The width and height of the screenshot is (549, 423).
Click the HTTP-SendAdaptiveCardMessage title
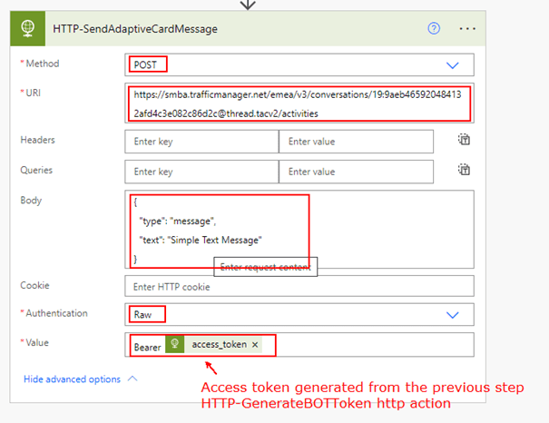[134, 28]
